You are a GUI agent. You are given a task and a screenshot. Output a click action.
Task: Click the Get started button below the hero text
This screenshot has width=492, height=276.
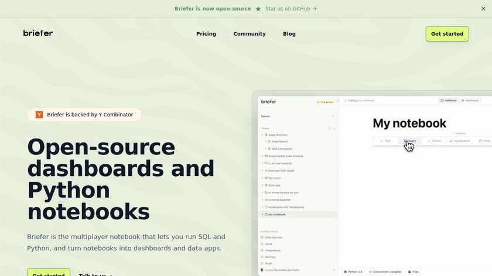[49, 272]
